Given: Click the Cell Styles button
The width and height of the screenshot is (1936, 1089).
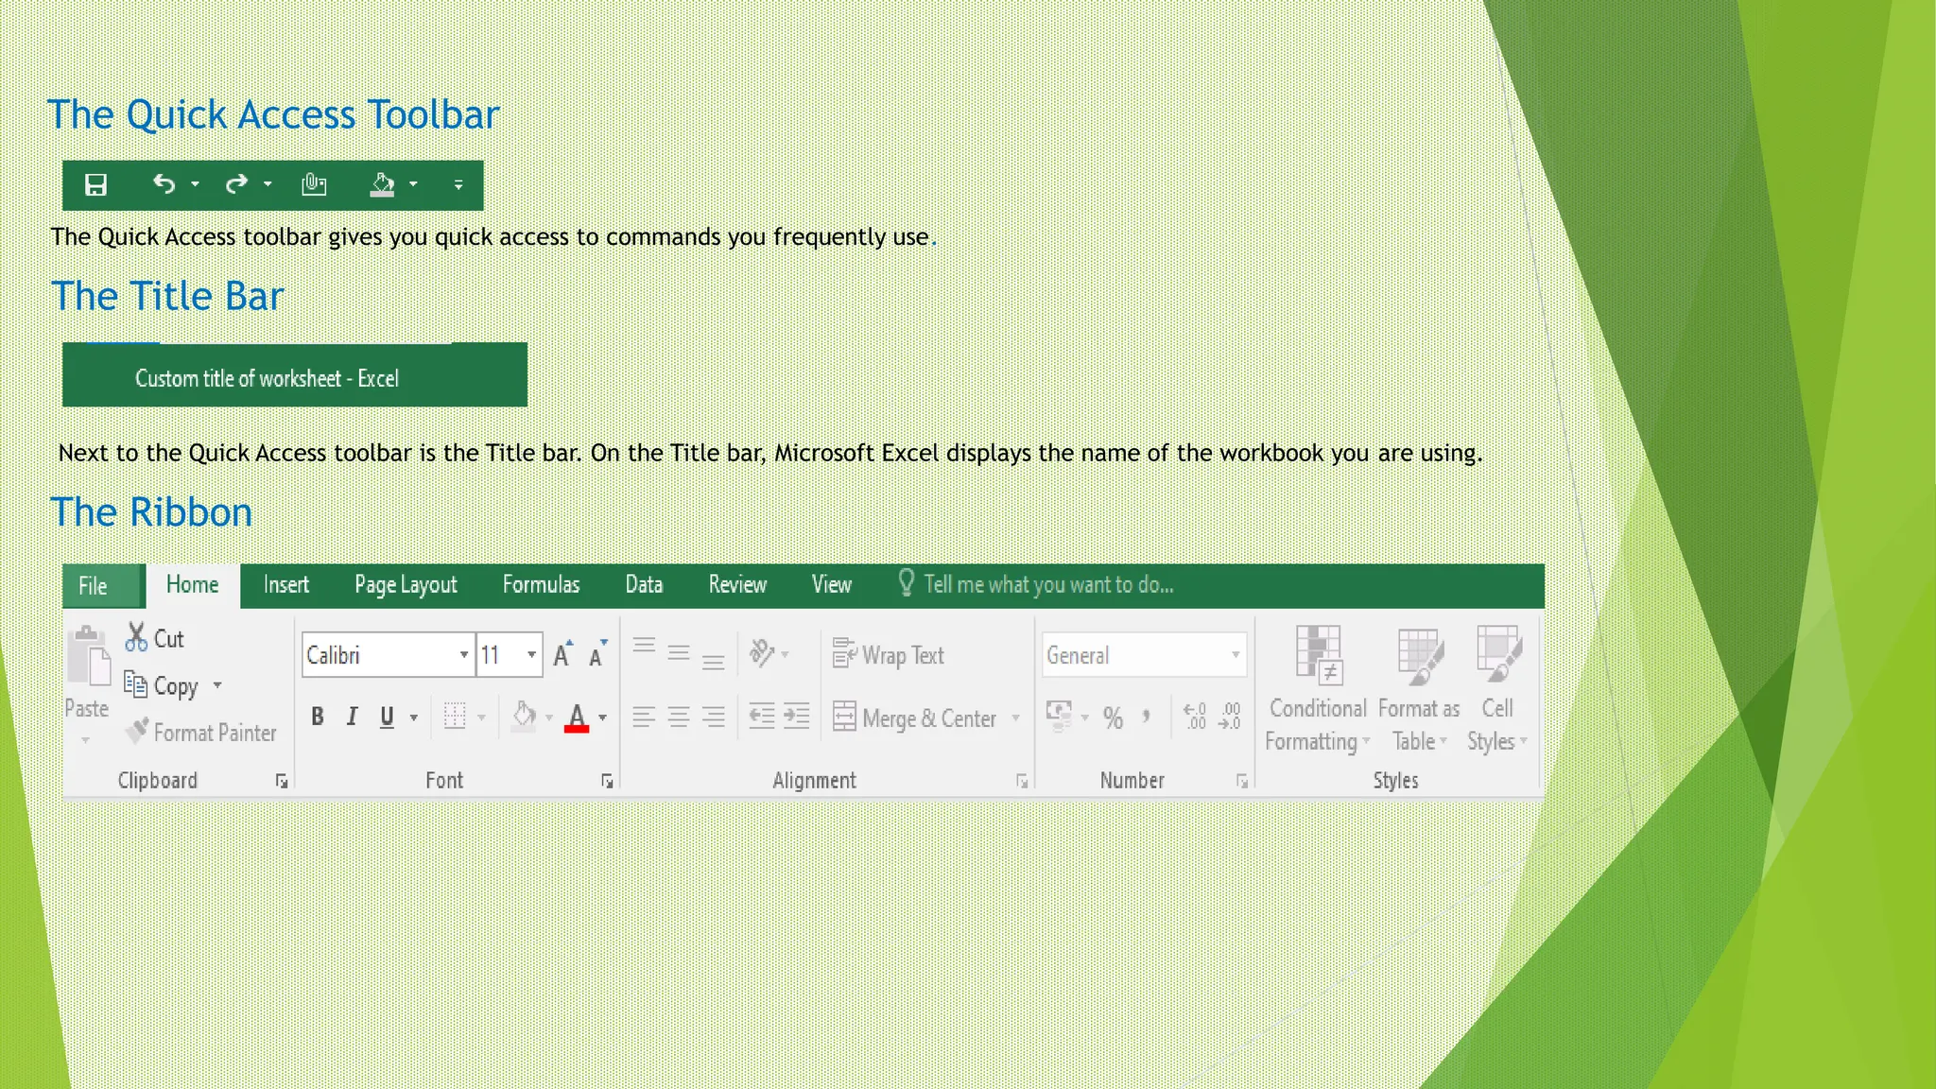Looking at the screenshot, I should pyautogui.click(x=1498, y=688).
